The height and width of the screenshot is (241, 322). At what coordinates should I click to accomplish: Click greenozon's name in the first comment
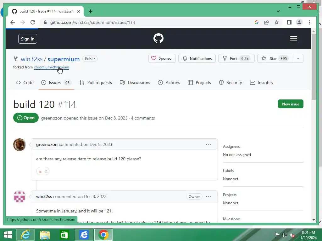(47, 144)
